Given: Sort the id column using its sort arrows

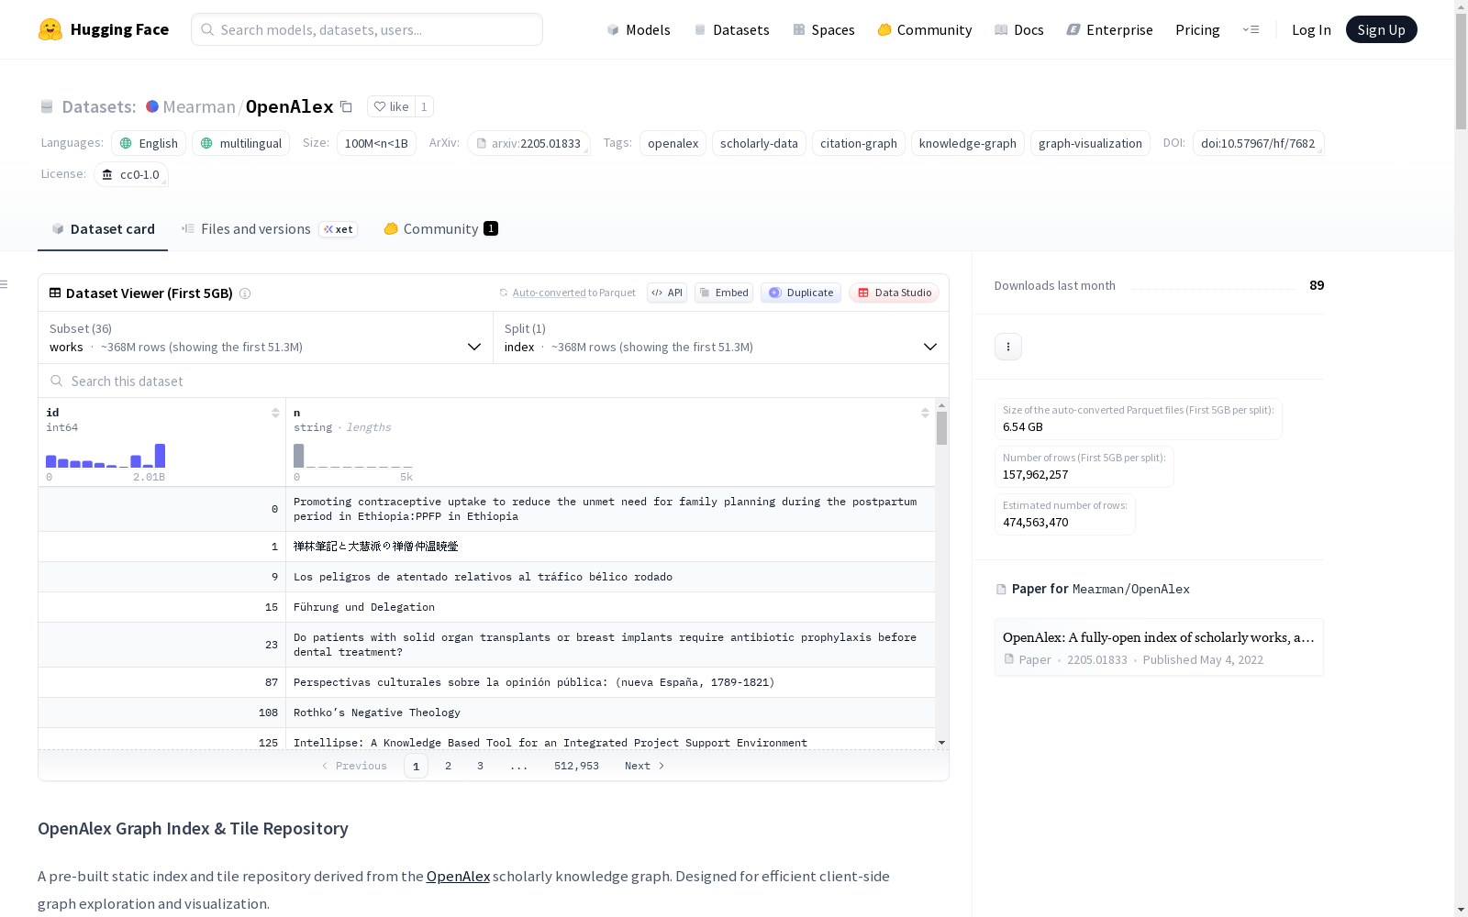Looking at the screenshot, I should (x=275, y=413).
